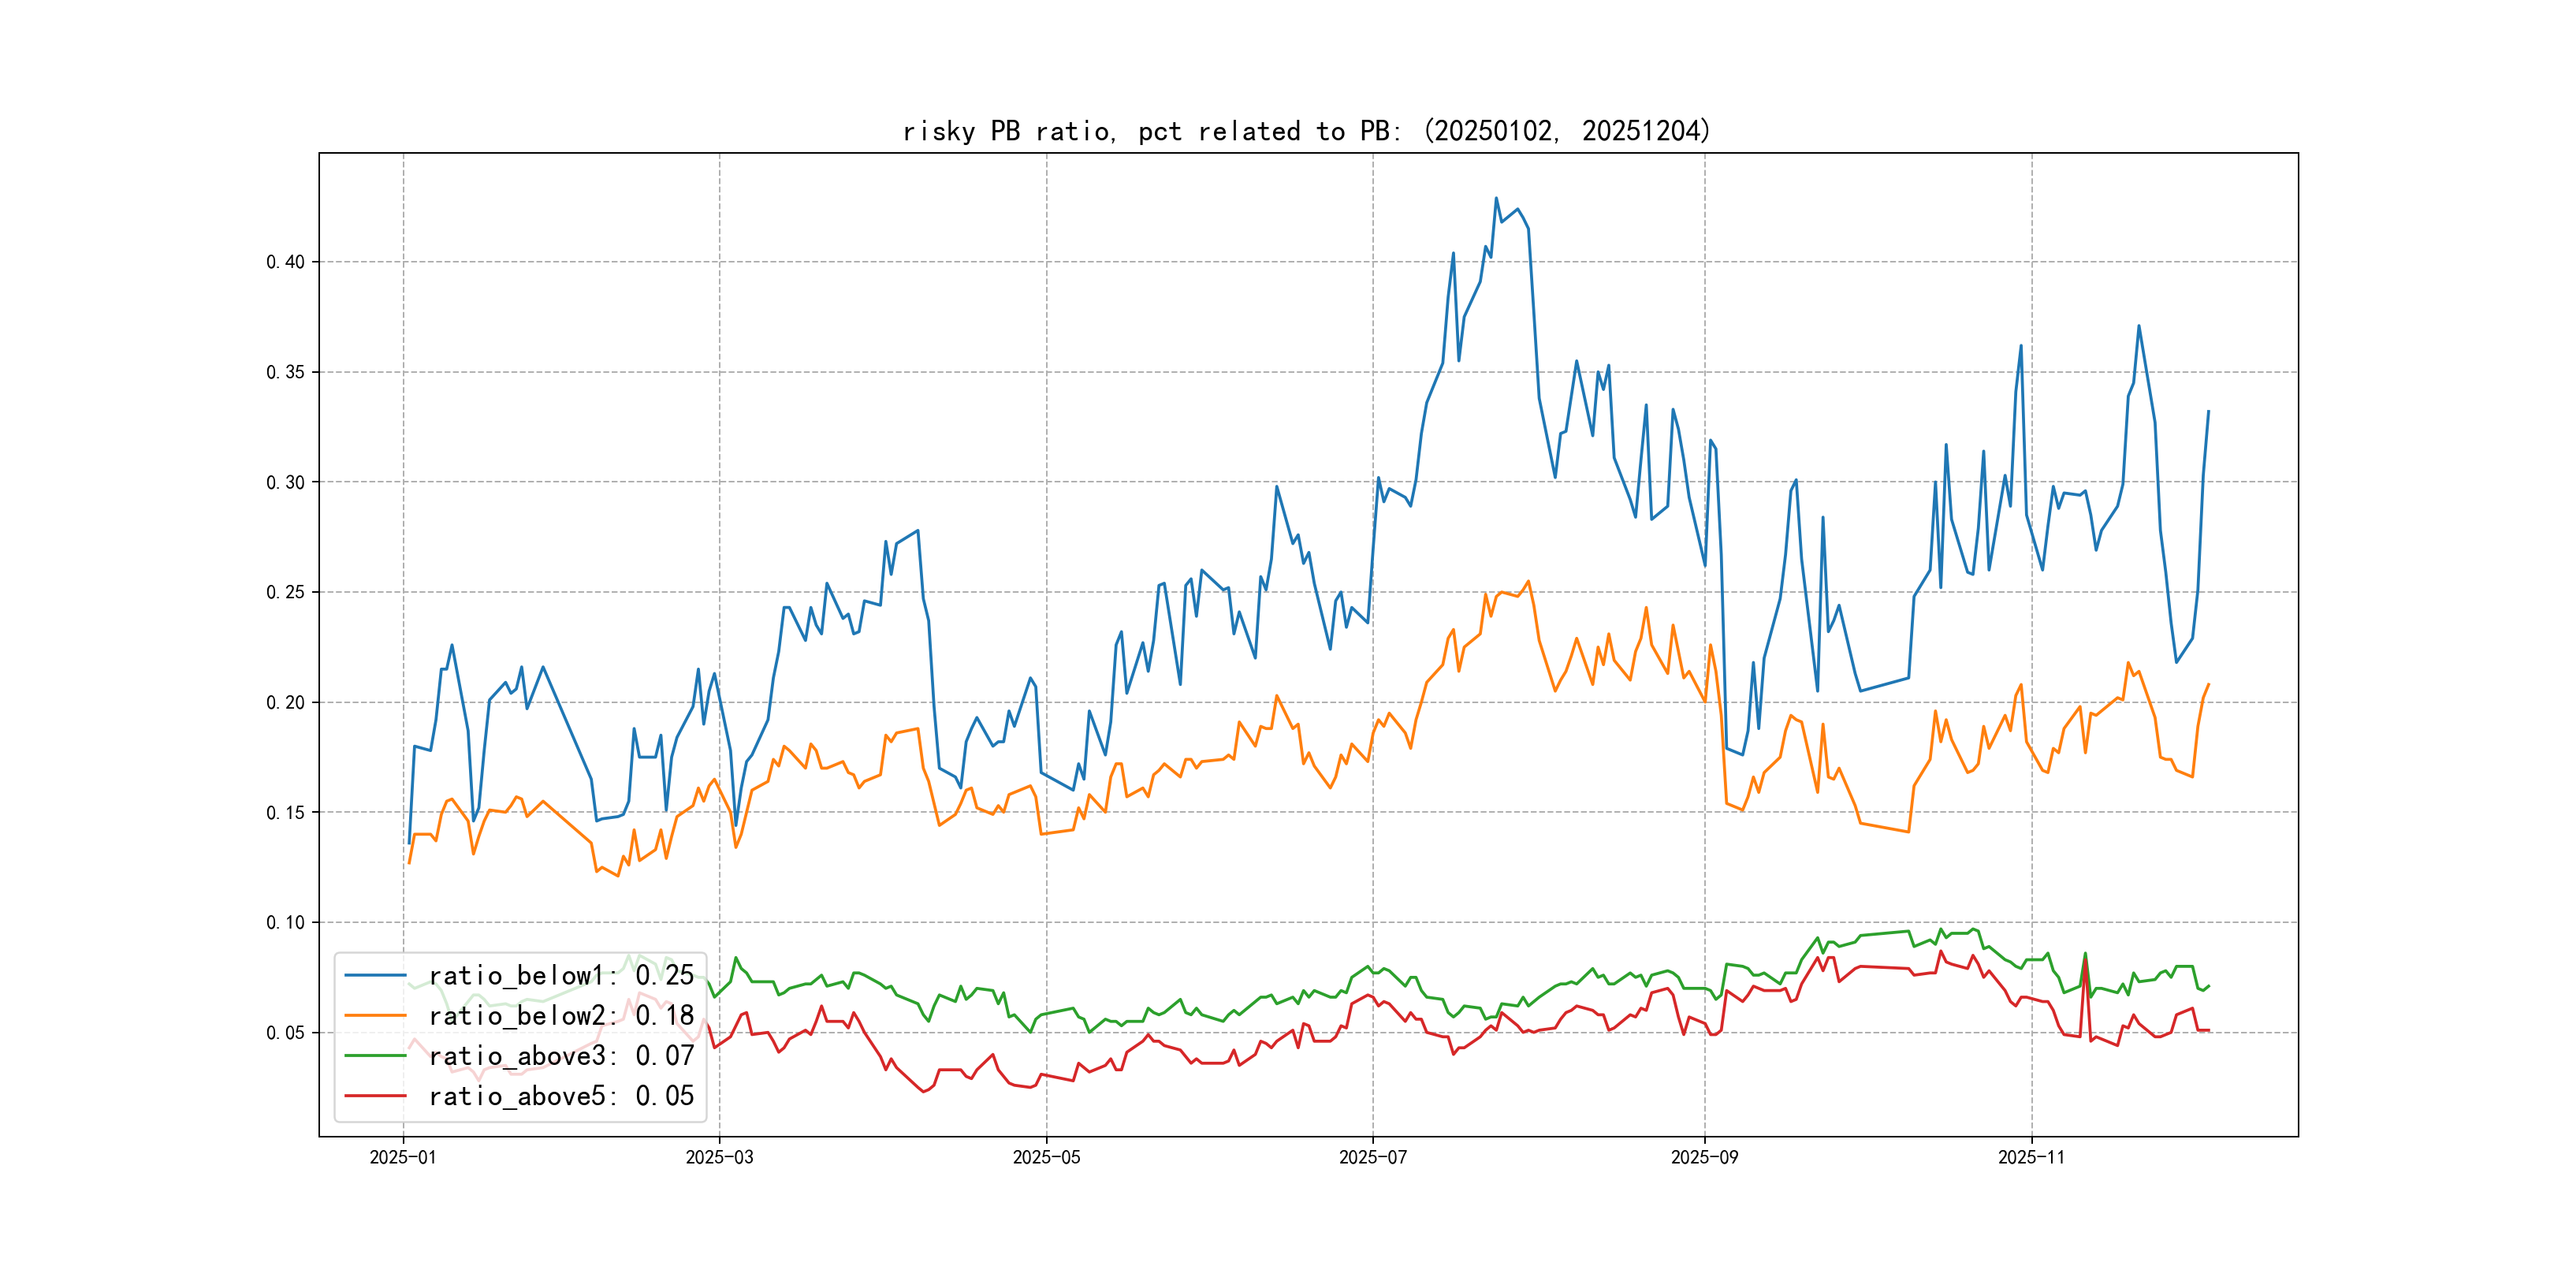Select the 'ratio_below2: 0.18' legend label
2554x1277 pixels.
coord(561,1015)
